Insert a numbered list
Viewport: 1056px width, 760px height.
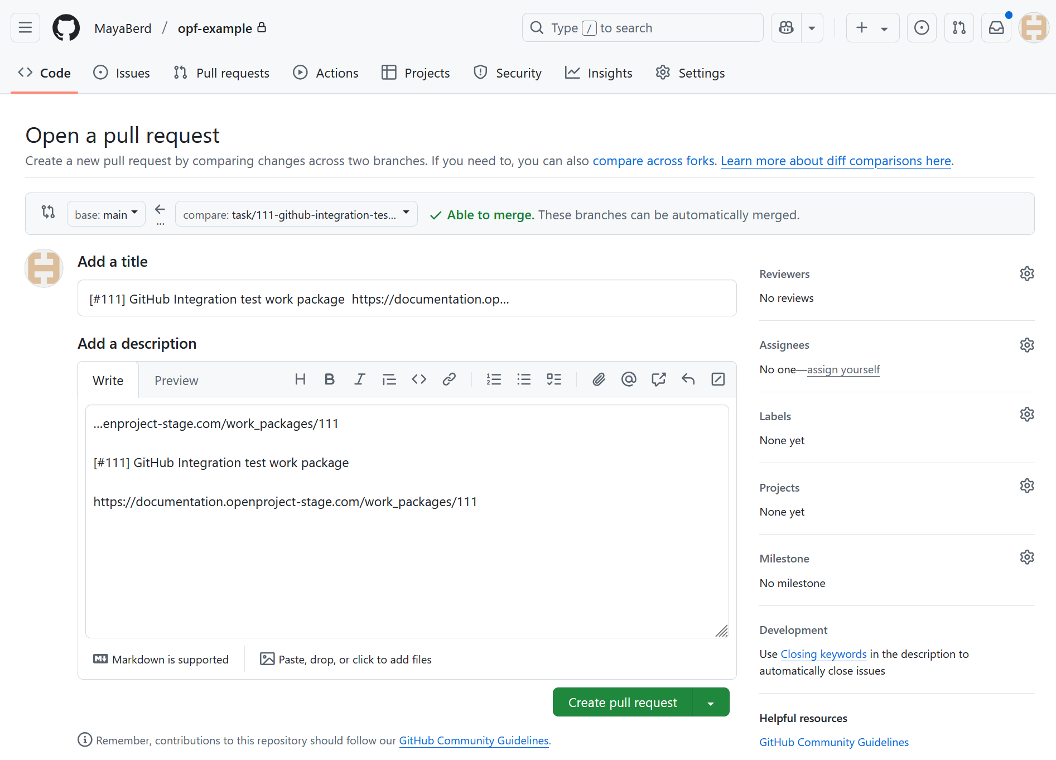coord(494,379)
